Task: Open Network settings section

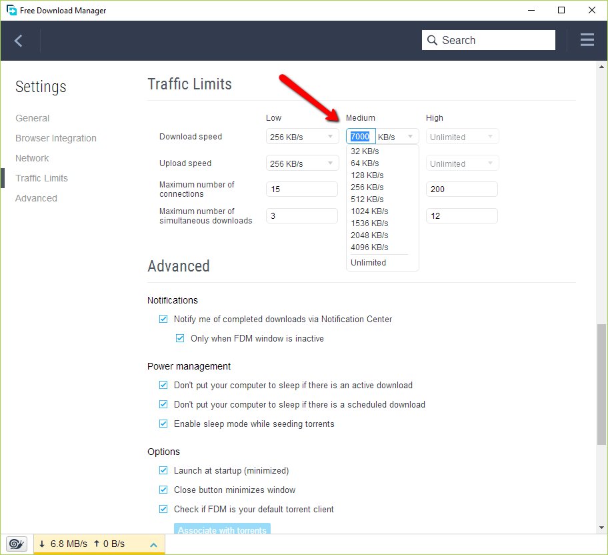Action: [32, 158]
